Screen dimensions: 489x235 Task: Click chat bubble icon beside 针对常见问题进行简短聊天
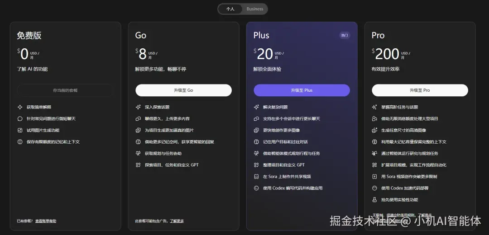[x=20, y=118]
